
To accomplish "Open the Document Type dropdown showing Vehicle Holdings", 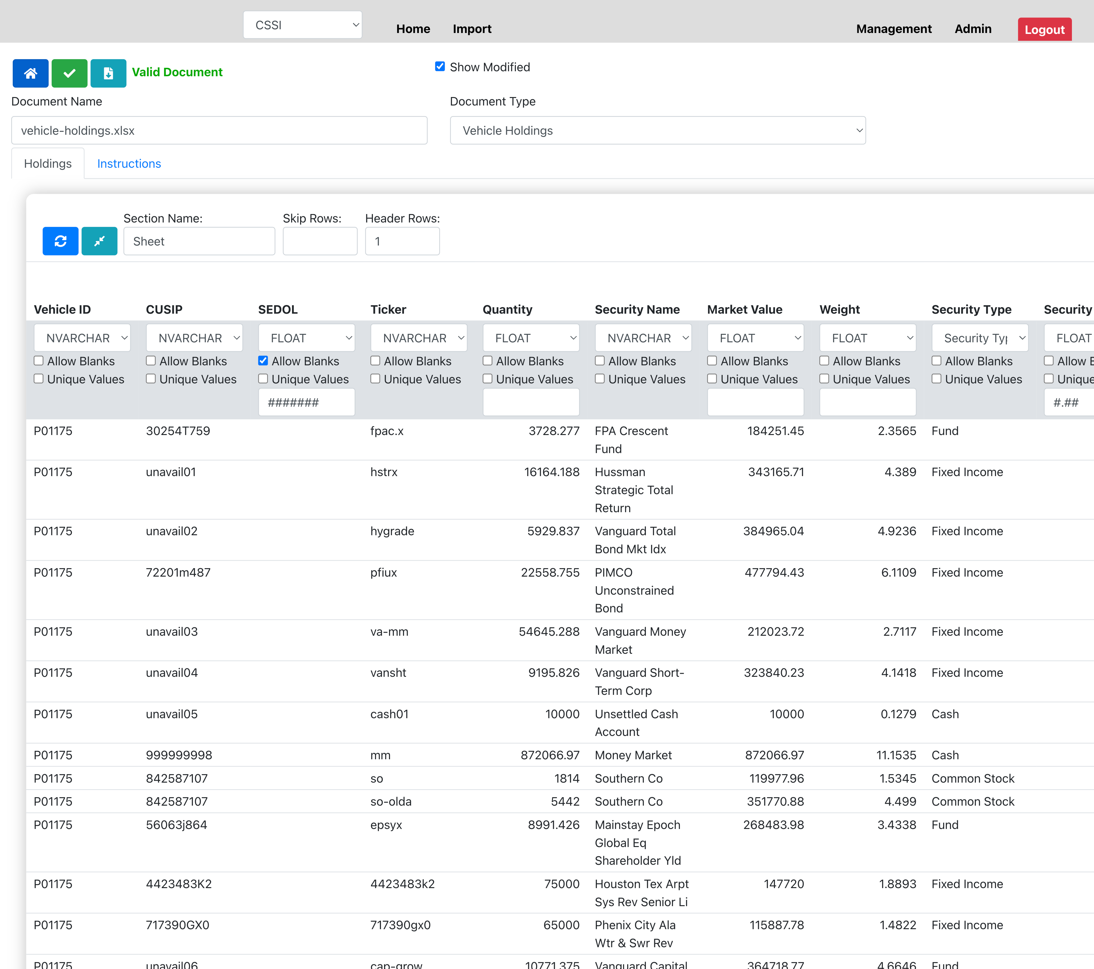I will point(657,130).
